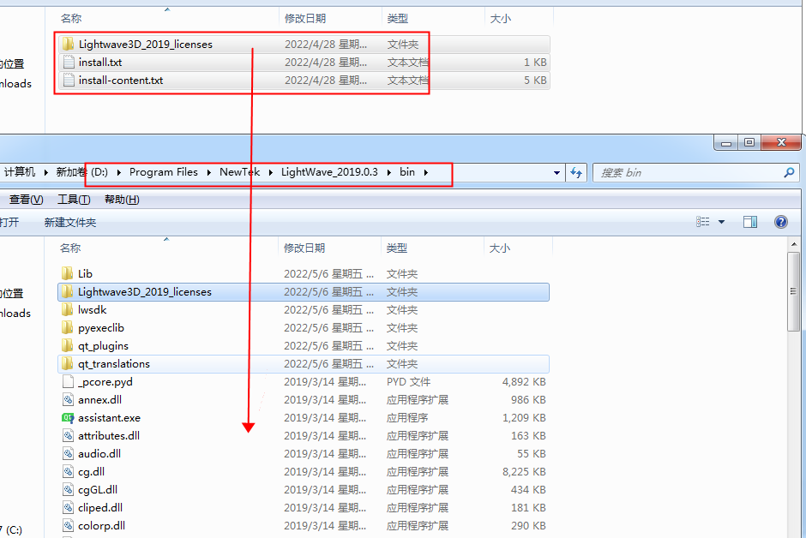The image size is (806, 538).
Task: Open the view options dropdown arrow
Action: (x=721, y=222)
